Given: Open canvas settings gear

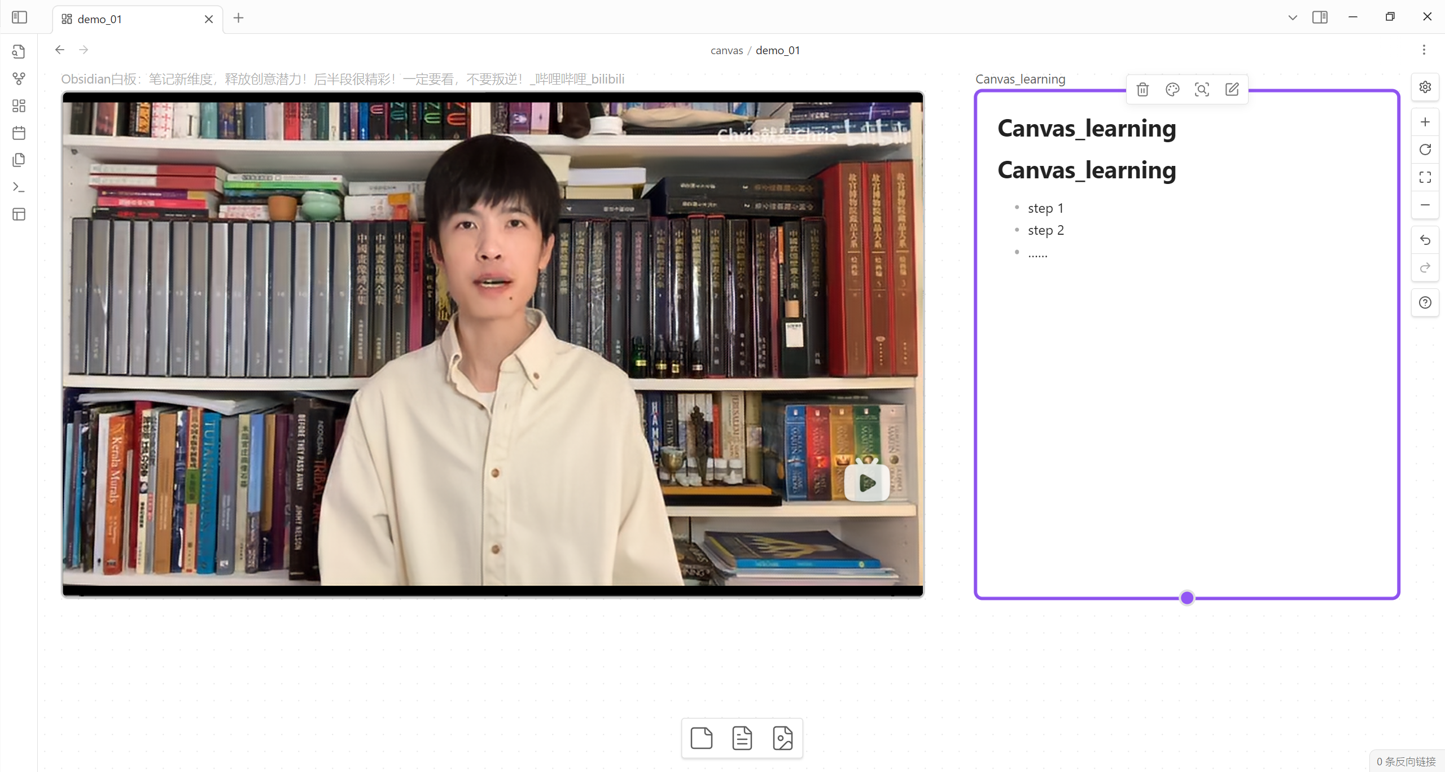Looking at the screenshot, I should click(1425, 87).
